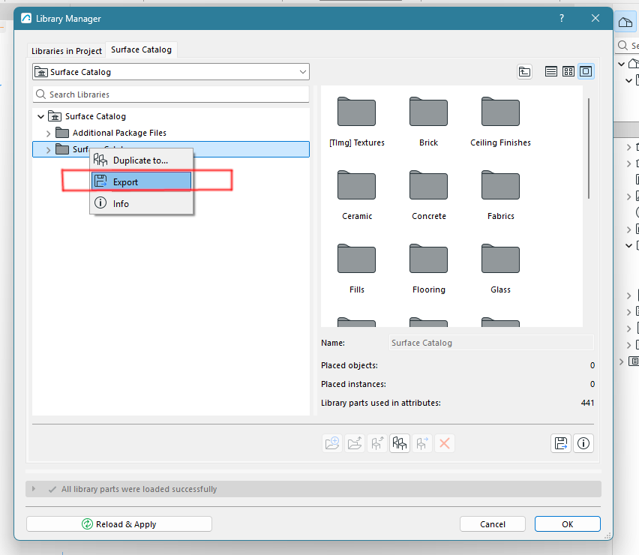The width and height of the screenshot is (639, 555).
Task: Click the Library parts used in attributes value 441
Action: 587,403
